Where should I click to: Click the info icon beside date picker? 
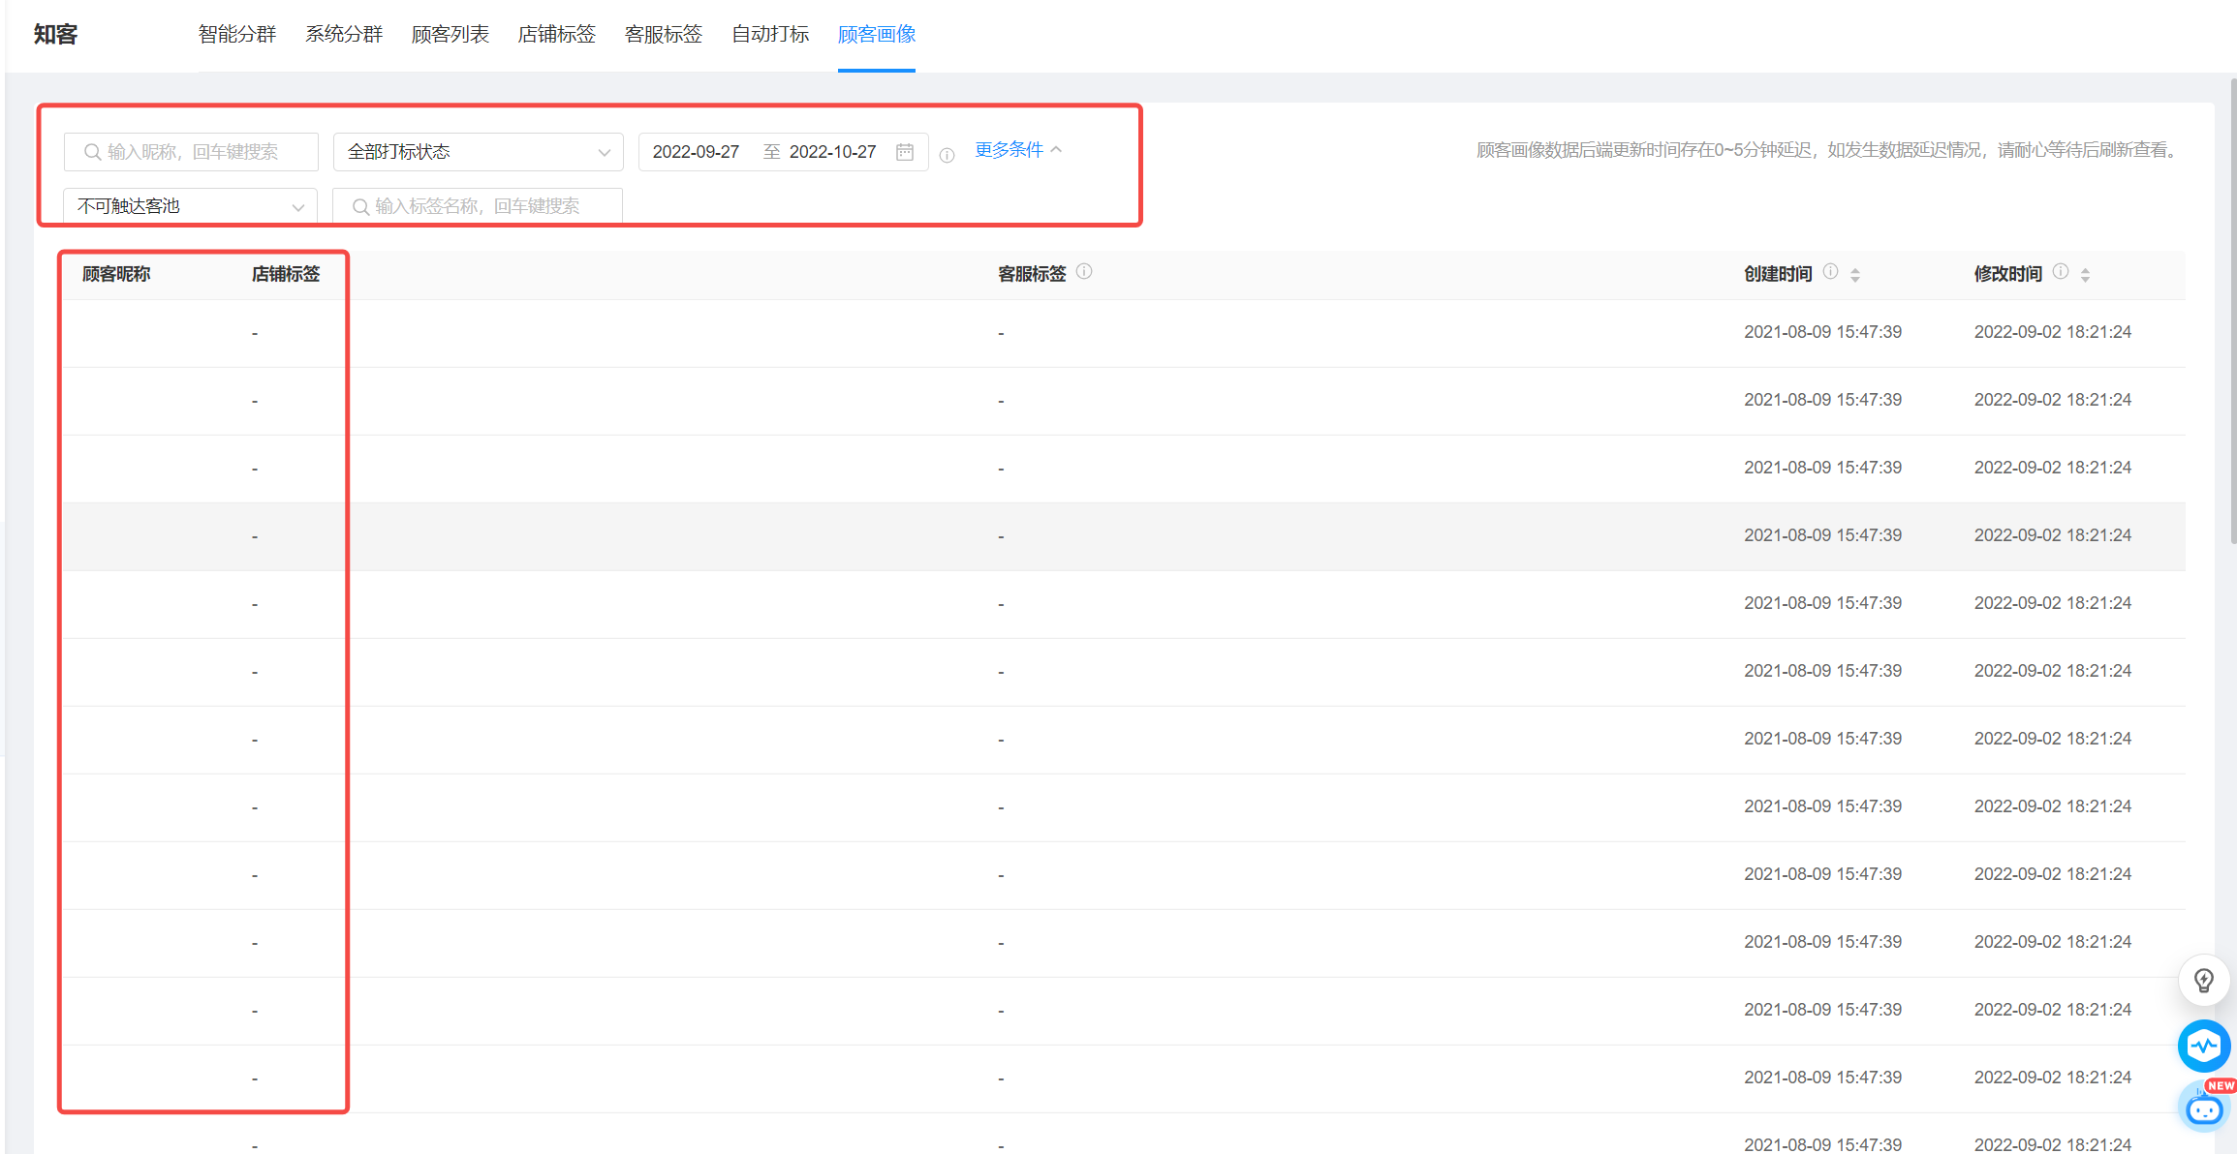point(947,155)
